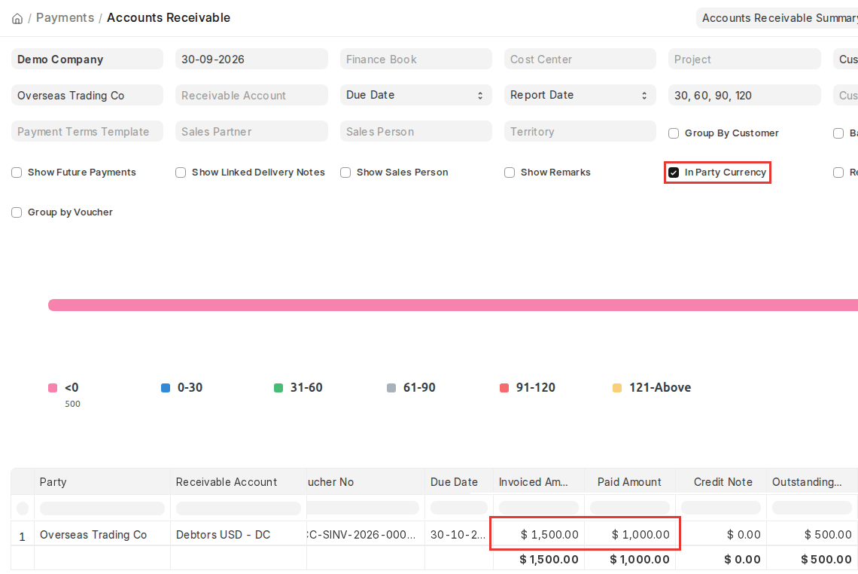Open the Payments breadcrumb link
This screenshot has width=858, height=574.
coord(65,17)
